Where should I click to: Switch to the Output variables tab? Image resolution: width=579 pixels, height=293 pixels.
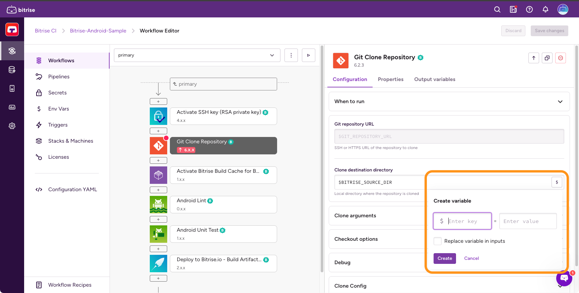point(435,79)
